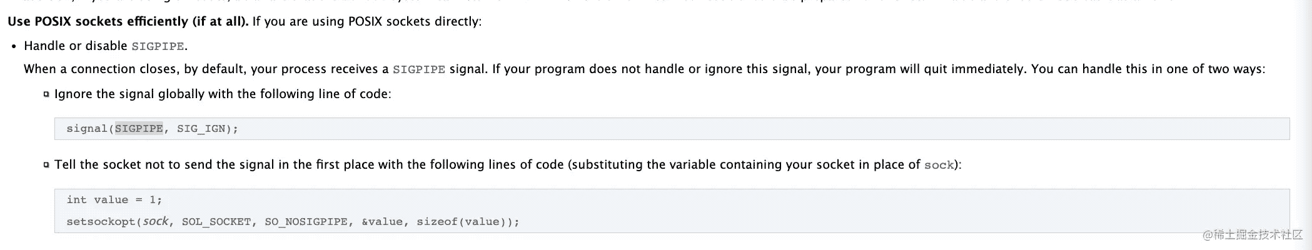Click the "int value = 1;" code line
Screen dimensions: 1312x250
coord(114,200)
